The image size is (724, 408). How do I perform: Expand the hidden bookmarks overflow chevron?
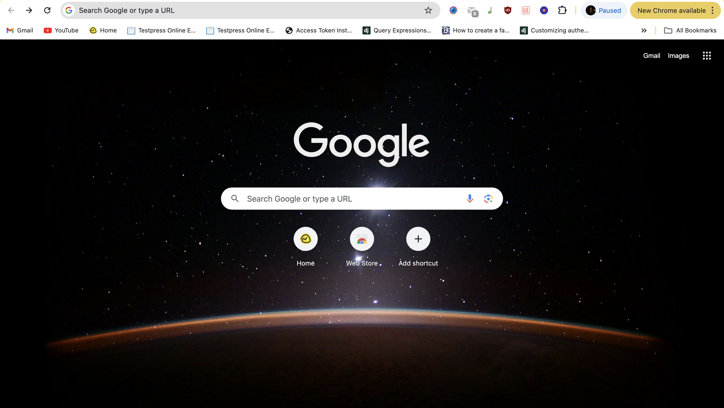tap(644, 30)
